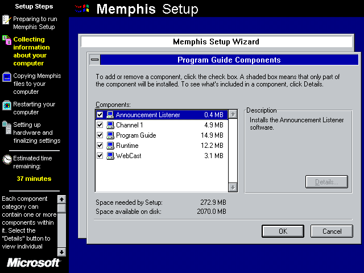The image size is (364, 273).
Task: Click the Program Guide Components title bar
Action: [x=229, y=60]
